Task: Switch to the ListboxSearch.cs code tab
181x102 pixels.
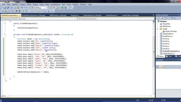Action: coord(112,15)
